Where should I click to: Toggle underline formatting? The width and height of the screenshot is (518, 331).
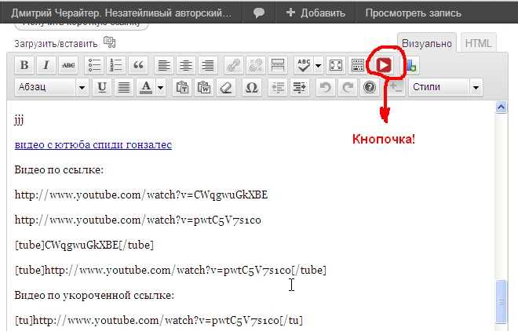click(102, 87)
